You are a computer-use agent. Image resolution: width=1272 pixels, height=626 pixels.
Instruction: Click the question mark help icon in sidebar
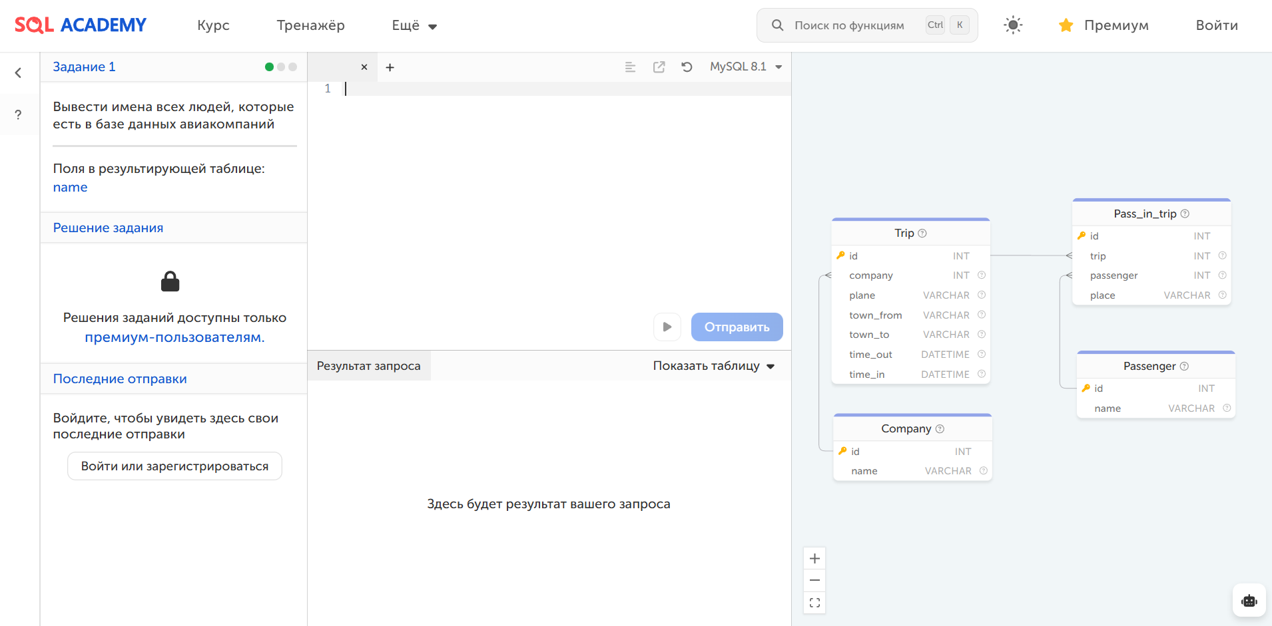19,114
